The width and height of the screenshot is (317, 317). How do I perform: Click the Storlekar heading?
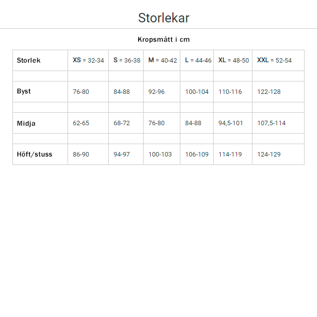pyautogui.click(x=163, y=18)
